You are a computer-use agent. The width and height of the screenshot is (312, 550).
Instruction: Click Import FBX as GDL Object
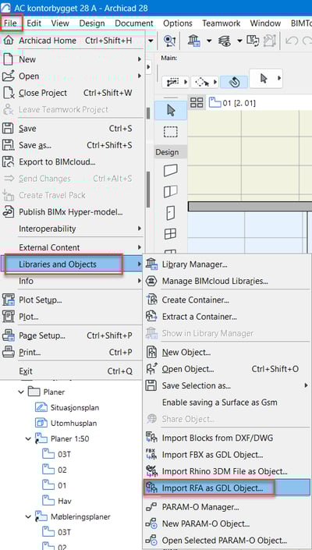(212, 455)
